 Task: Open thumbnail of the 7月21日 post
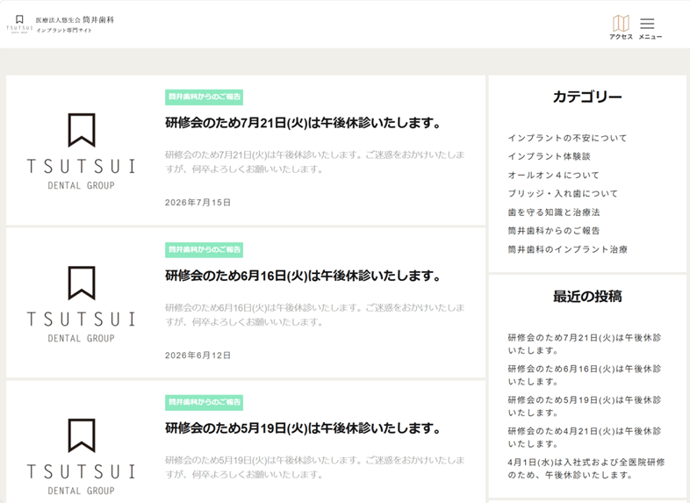(x=82, y=151)
